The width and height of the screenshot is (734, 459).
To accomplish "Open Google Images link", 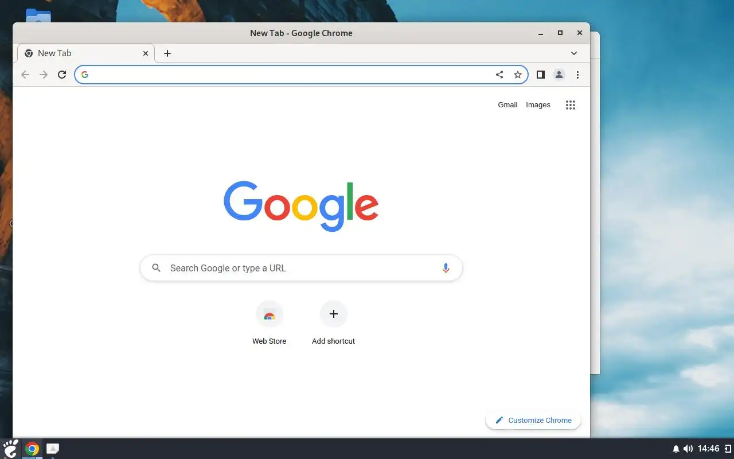I will coord(538,105).
